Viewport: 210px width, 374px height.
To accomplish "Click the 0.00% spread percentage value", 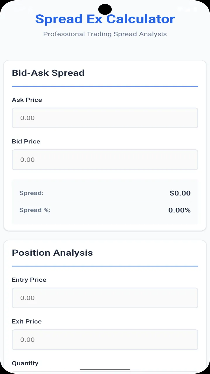I will 179,210.
